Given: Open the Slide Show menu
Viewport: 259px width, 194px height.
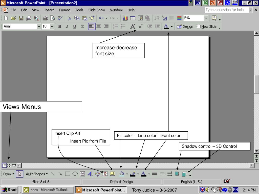Looking at the screenshot, I should [97, 10].
